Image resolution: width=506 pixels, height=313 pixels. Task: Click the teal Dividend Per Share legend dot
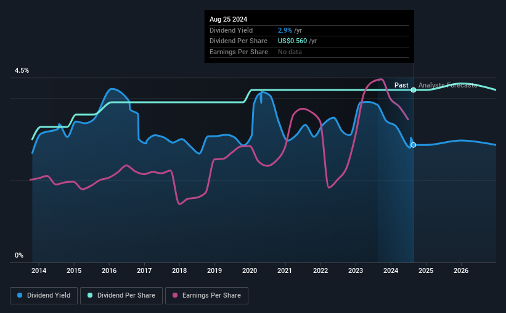[x=90, y=295]
